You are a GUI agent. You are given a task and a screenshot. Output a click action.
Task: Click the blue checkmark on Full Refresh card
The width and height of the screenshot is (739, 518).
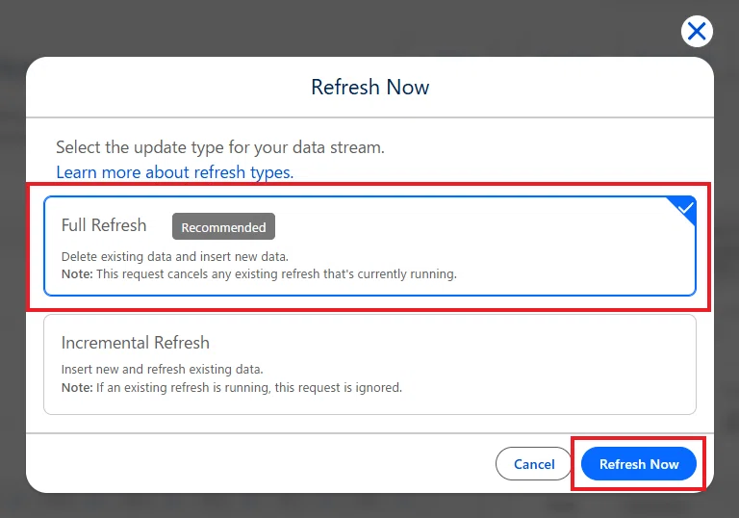(685, 208)
